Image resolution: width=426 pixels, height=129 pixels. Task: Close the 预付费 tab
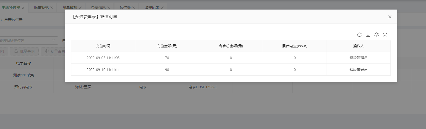pyautogui.click(x=134, y=8)
